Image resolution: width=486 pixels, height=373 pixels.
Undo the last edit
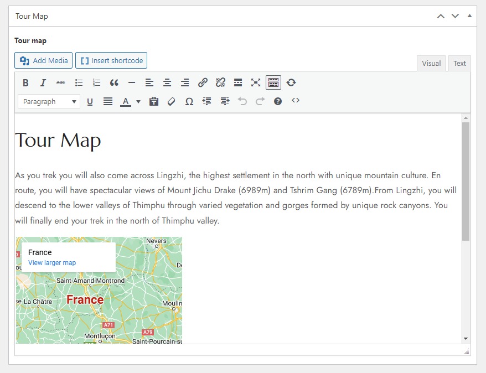click(242, 102)
